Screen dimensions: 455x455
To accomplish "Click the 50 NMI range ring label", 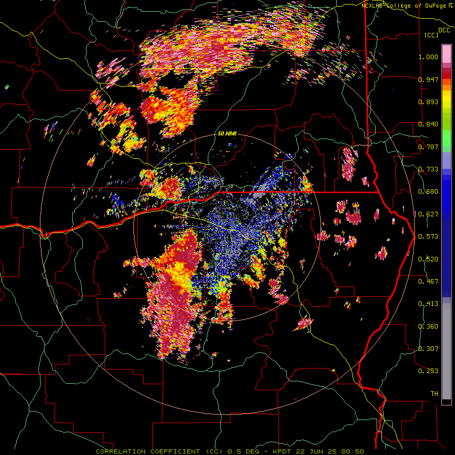I will tap(227, 134).
